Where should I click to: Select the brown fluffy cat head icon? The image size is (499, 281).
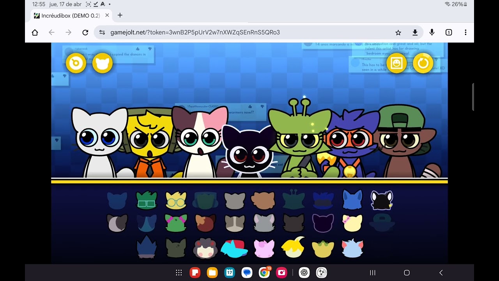tap(264, 200)
